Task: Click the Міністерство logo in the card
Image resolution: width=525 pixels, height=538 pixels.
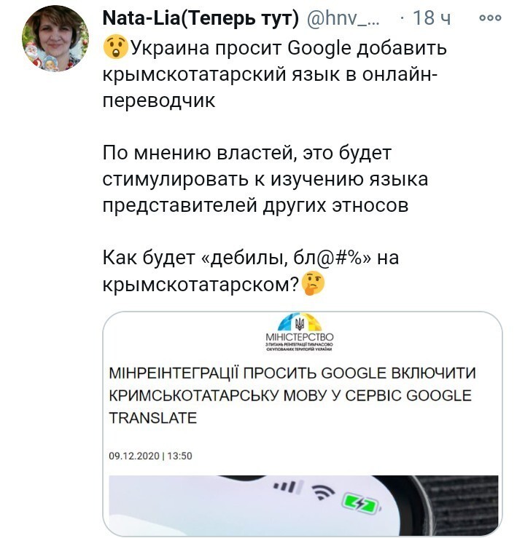Action: [x=300, y=332]
